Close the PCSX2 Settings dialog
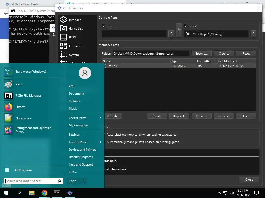The width and height of the screenshot is (265, 198). (249, 179)
